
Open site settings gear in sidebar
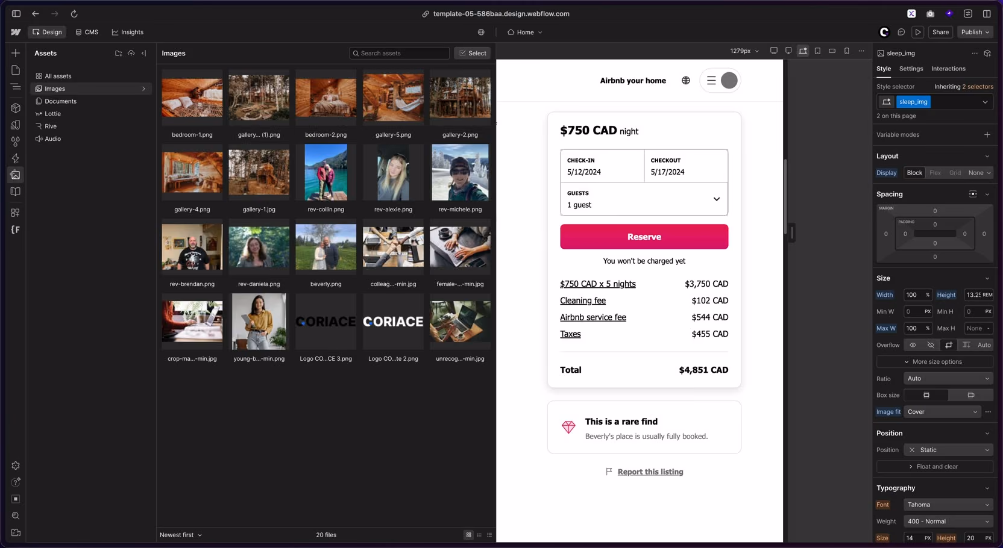pos(16,465)
